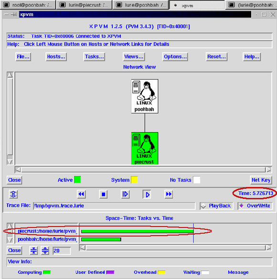Click the View Info field

139,262
